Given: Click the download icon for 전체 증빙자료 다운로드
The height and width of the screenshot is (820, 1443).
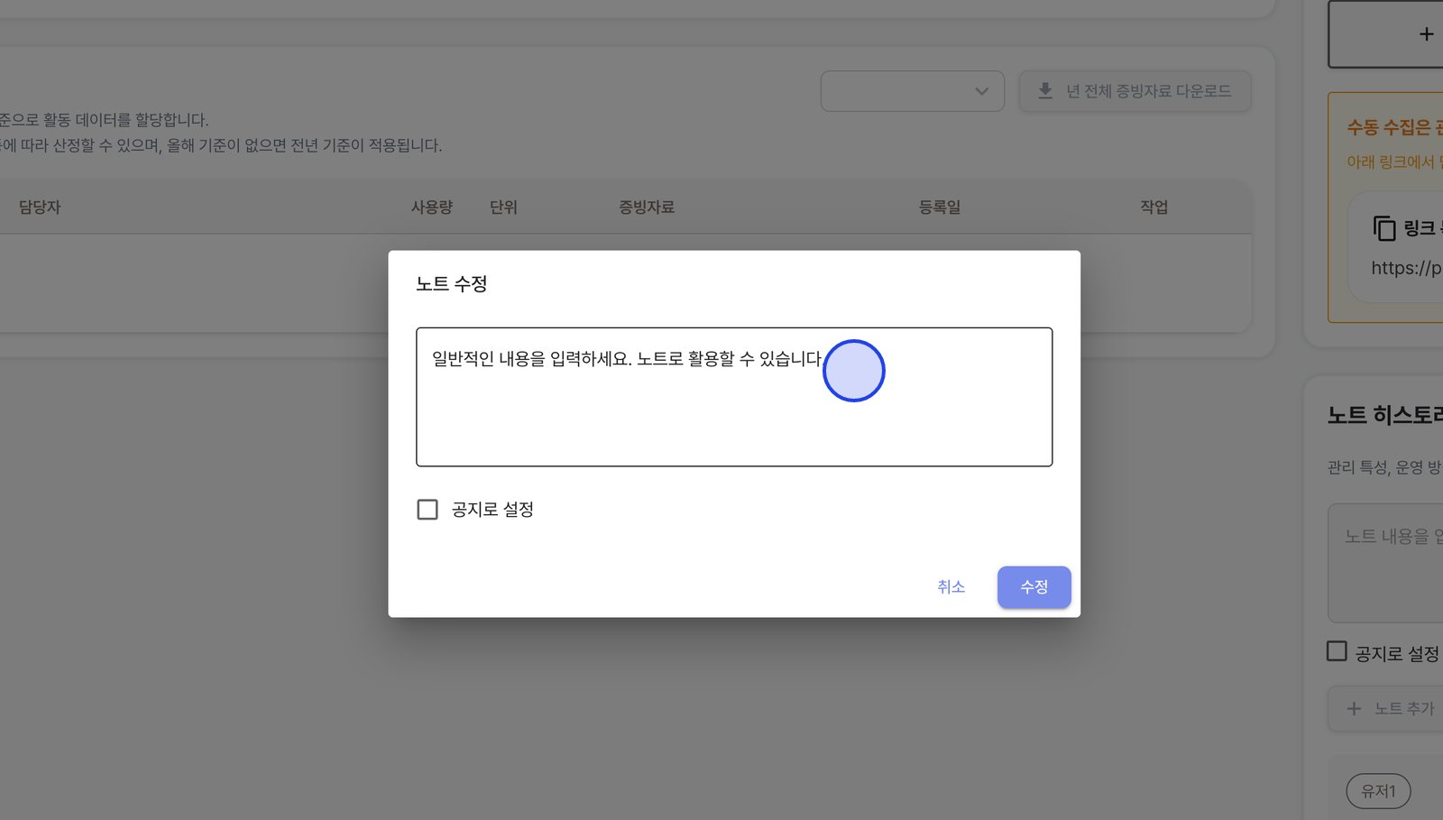Looking at the screenshot, I should coord(1045,91).
